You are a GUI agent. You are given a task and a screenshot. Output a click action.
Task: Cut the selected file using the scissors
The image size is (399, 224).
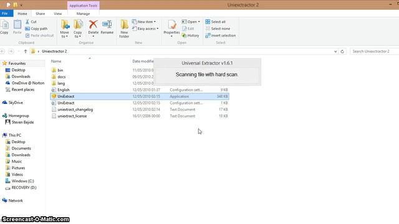(31, 22)
